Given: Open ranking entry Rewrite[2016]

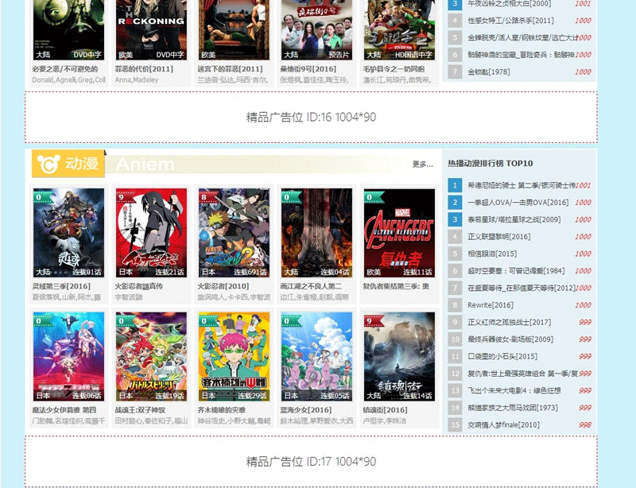Looking at the screenshot, I should (x=491, y=305).
